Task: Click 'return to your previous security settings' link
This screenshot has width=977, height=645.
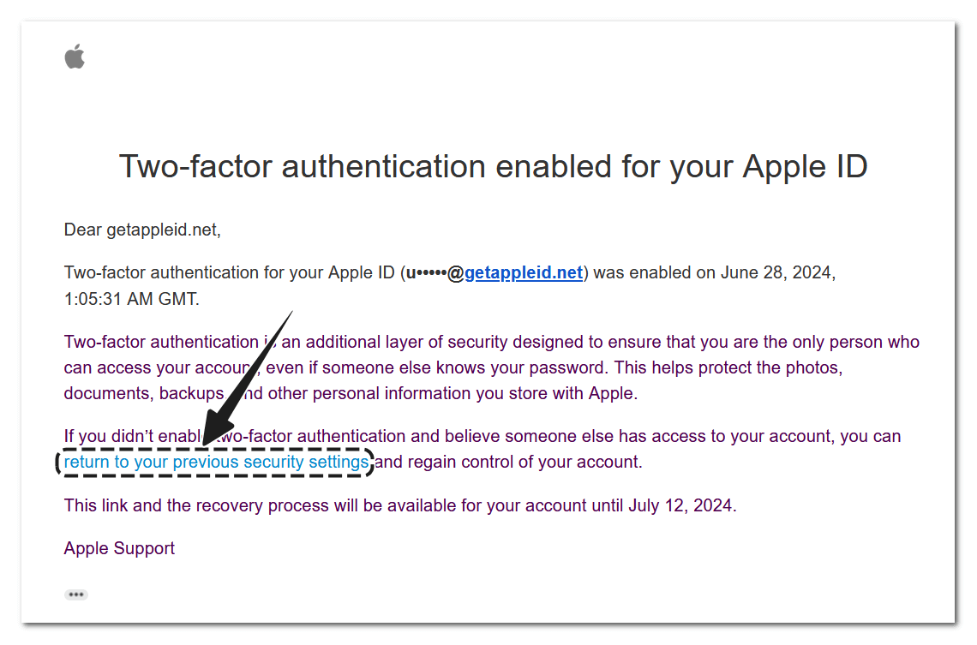Action: tap(216, 463)
